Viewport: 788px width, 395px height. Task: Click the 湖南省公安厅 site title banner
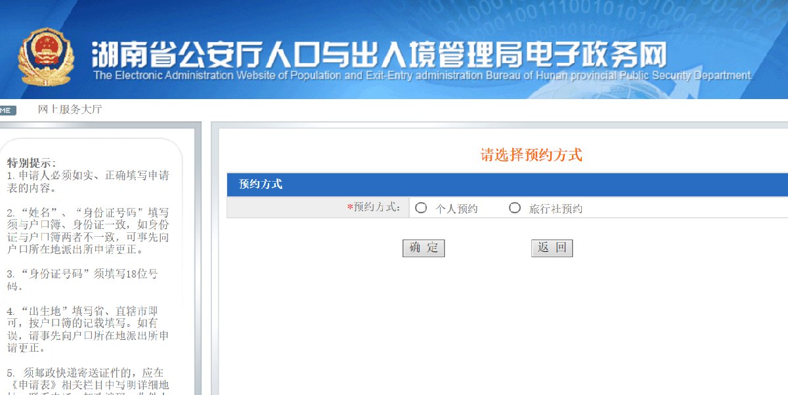(x=379, y=54)
